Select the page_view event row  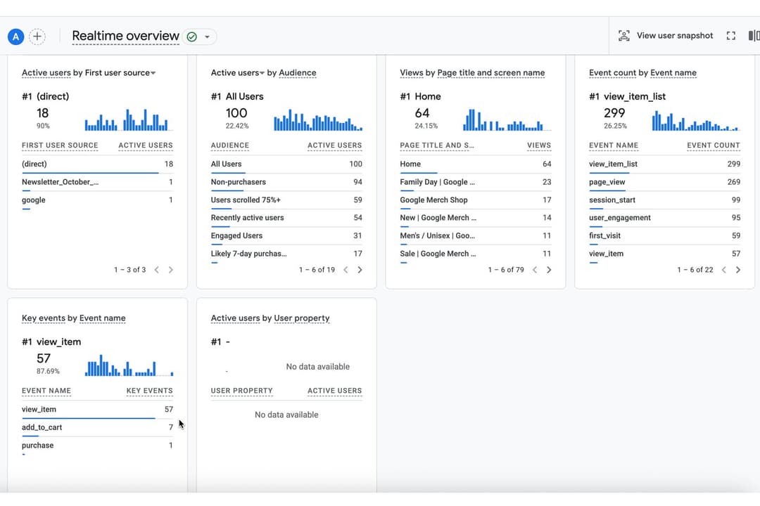click(x=664, y=182)
